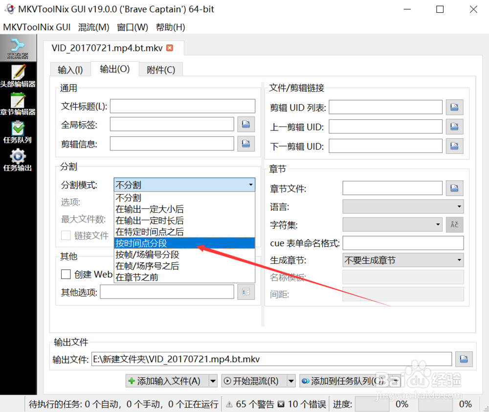This screenshot has height=412, width=489.
Task: Open the multiplexer tool in sidebar
Action: [x=18, y=48]
